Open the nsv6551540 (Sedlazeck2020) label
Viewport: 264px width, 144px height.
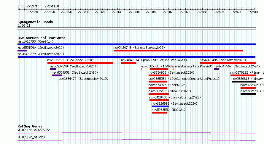coord(41,48)
